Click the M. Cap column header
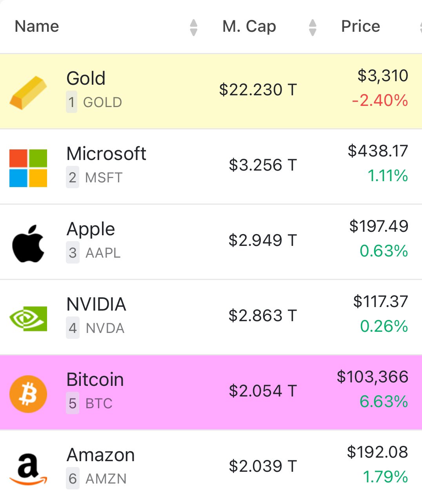Viewport: 422px width, 500px height. [249, 26]
